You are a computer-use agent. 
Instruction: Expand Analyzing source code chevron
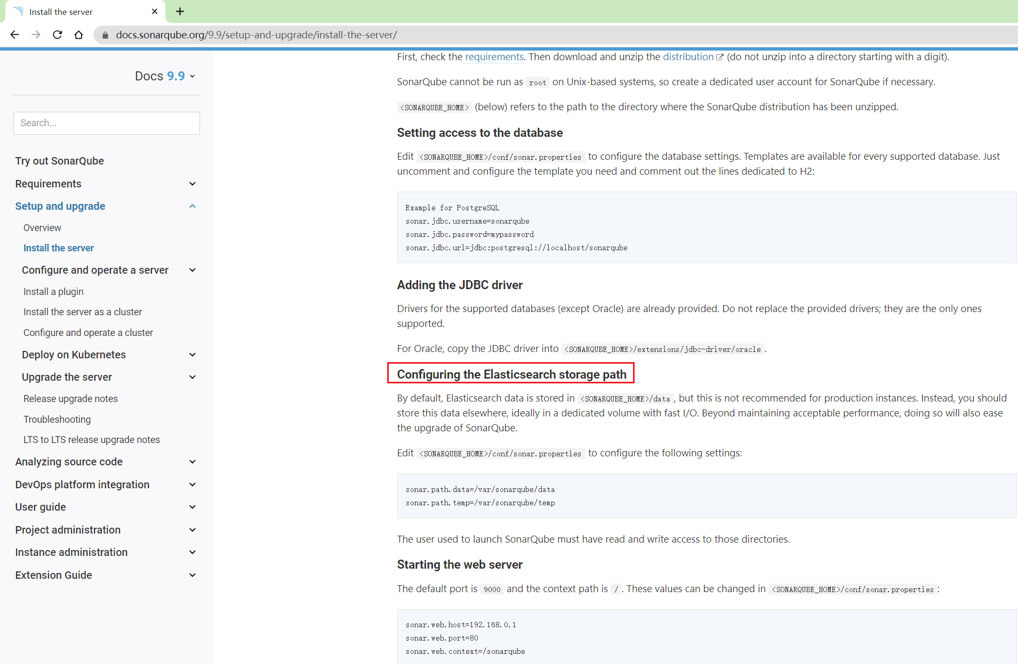pos(193,462)
